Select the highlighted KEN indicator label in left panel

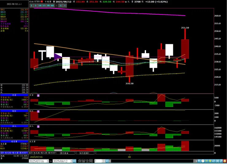pos(14,153)
